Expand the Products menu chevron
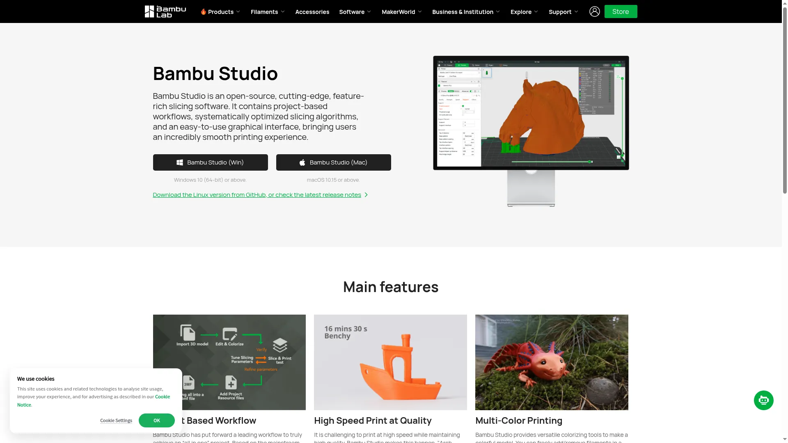 pos(238,12)
